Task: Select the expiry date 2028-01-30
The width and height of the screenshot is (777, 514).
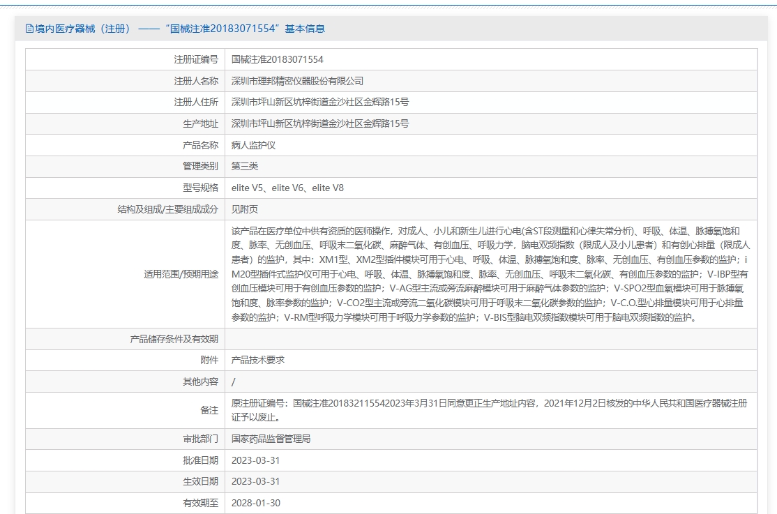Action: point(256,503)
